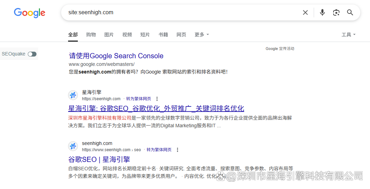370x189 pixels.
Task: Click into the site:seenhigh.com search field
Action: 181,12
